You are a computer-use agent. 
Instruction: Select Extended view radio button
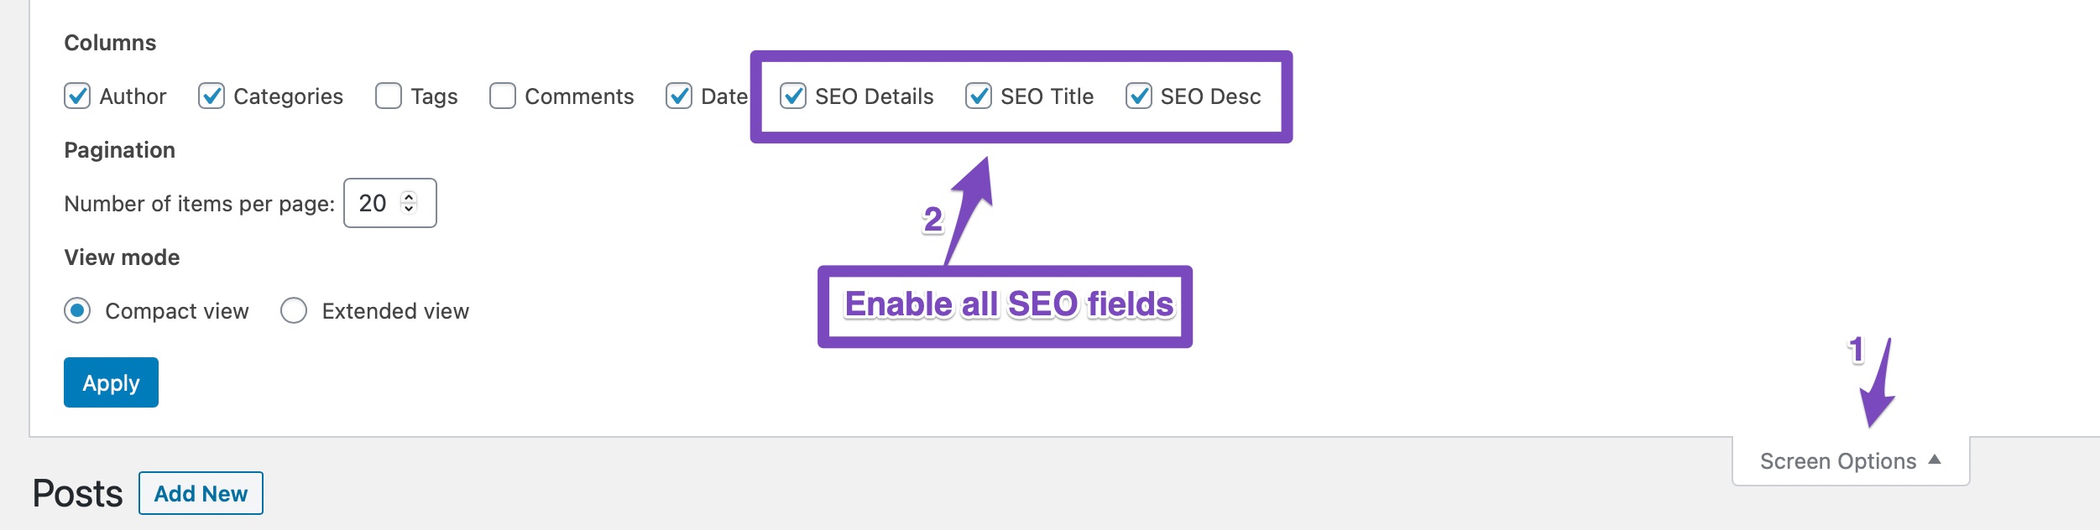[x=294, y=311]
